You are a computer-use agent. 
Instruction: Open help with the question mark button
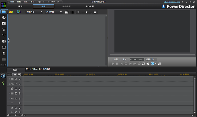point(183,2)
